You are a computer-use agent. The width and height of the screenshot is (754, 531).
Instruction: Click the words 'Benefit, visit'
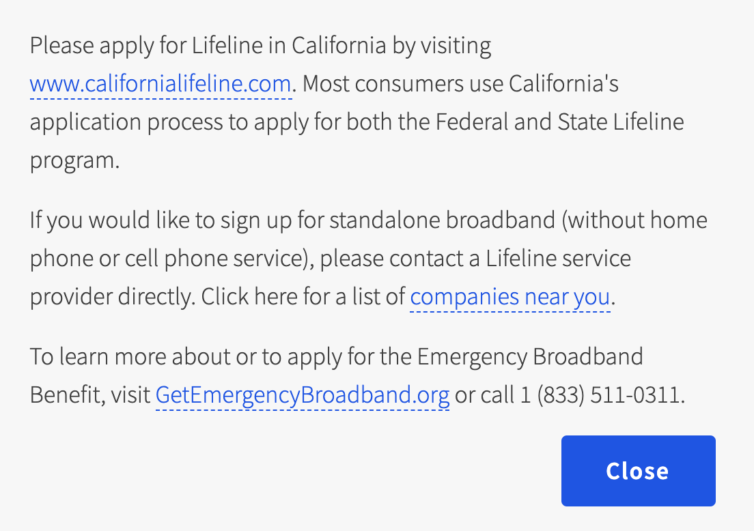point(90,395)
